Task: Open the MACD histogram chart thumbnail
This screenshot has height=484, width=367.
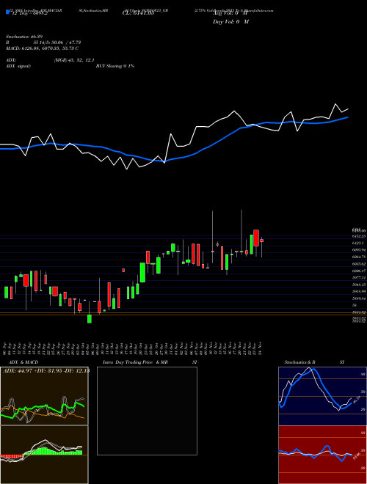Action: tap(44, 455)
